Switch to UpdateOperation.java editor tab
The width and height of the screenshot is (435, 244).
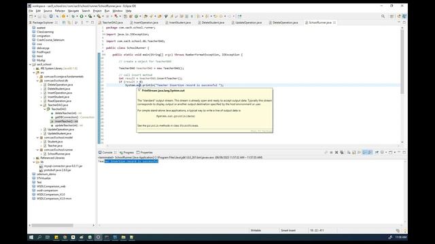pos(248,22)
